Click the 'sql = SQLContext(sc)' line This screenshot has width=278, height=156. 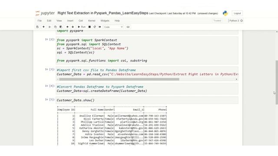pos(76,52)
